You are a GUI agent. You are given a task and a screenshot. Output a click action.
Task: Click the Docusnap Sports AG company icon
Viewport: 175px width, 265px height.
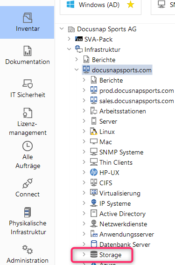tap(71, 29)
